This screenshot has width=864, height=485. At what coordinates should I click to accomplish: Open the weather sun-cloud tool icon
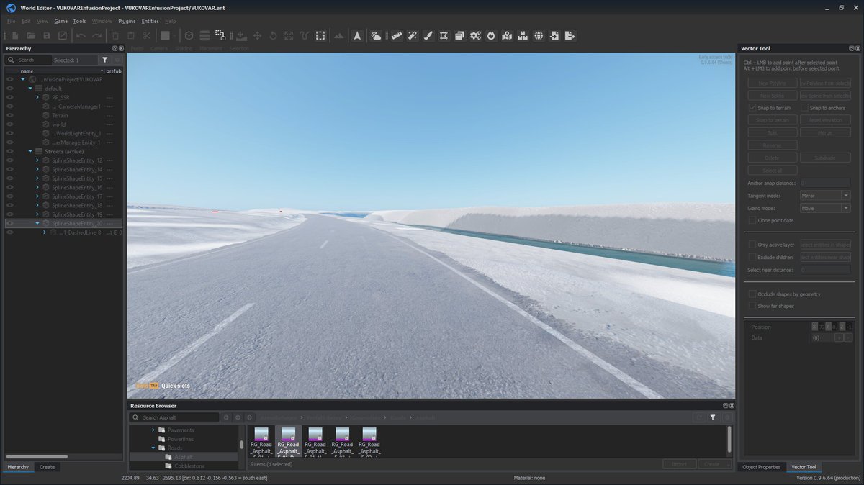point(376,35)
